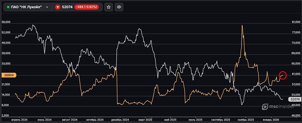
Task: Click the октябрь 2024 time axis label
Action: point(95,120)
